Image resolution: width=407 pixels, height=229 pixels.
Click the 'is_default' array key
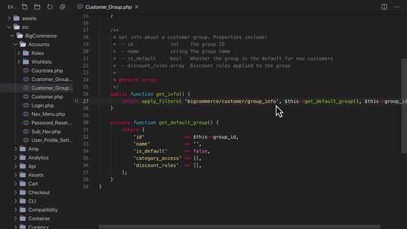150,151
